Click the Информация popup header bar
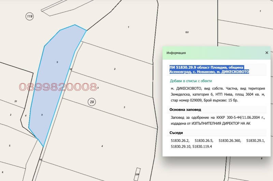 212,53
